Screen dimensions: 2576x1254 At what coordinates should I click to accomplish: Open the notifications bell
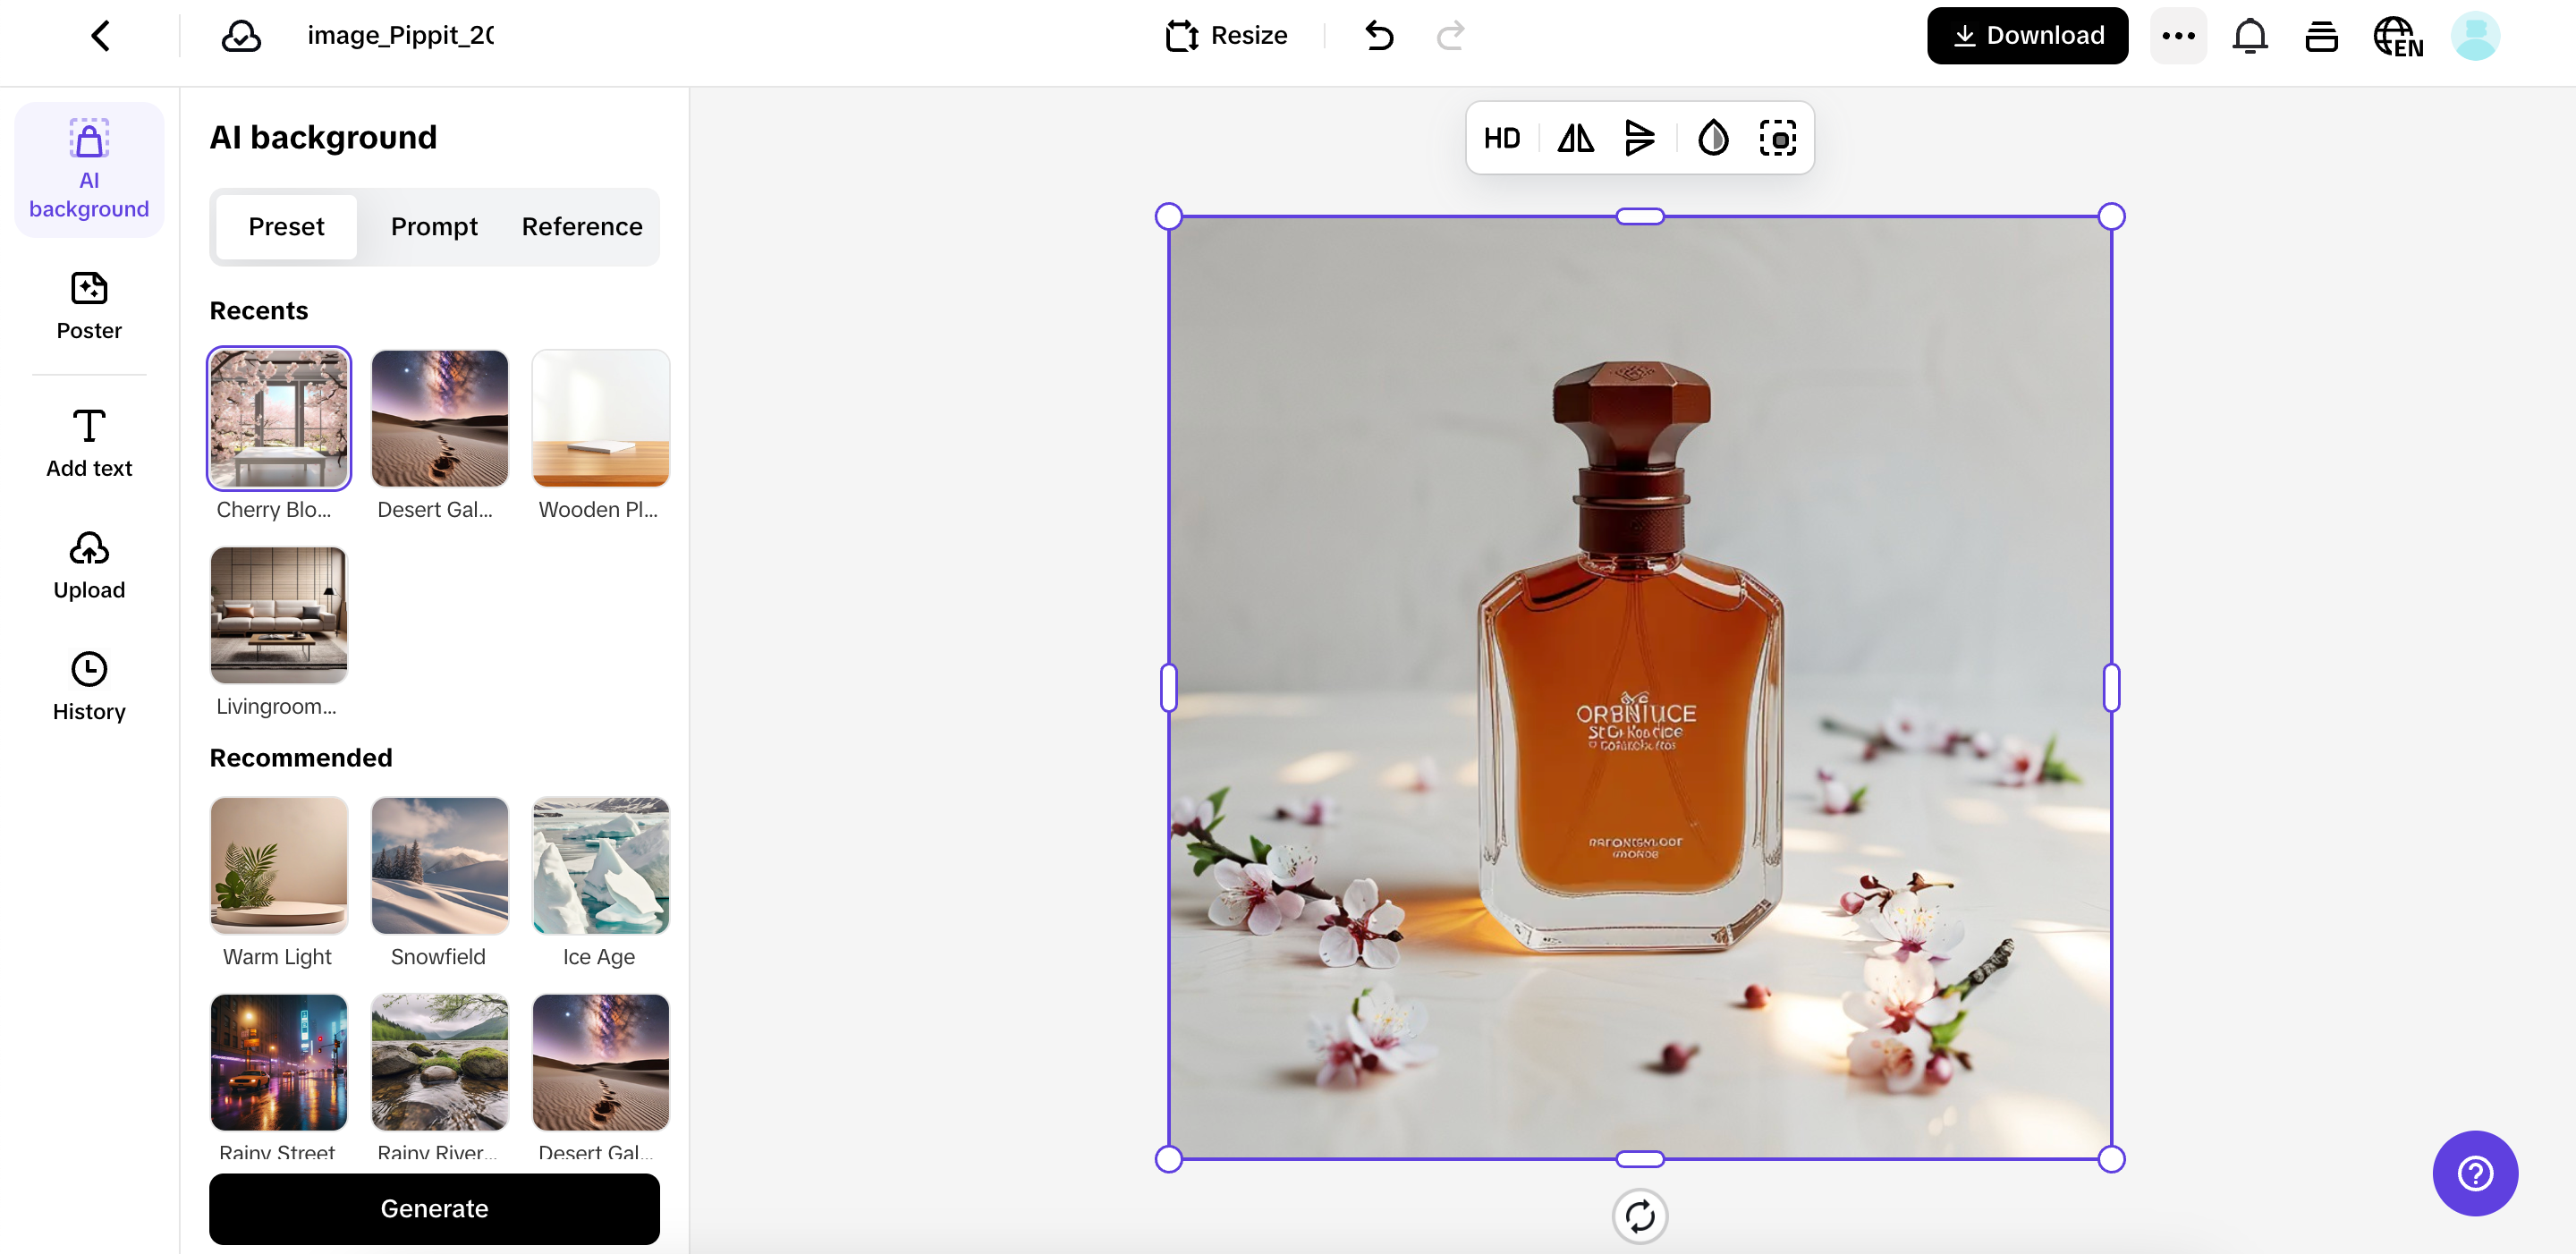pyautogui.click(x=2249, y=36)
